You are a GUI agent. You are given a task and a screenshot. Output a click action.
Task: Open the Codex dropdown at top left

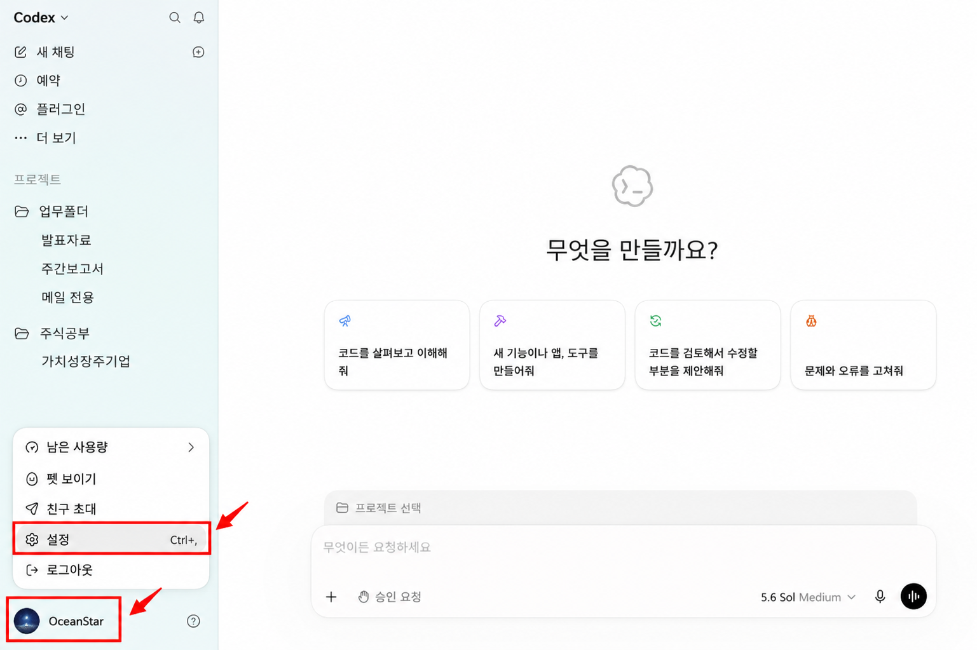click(x=41, y=18)
